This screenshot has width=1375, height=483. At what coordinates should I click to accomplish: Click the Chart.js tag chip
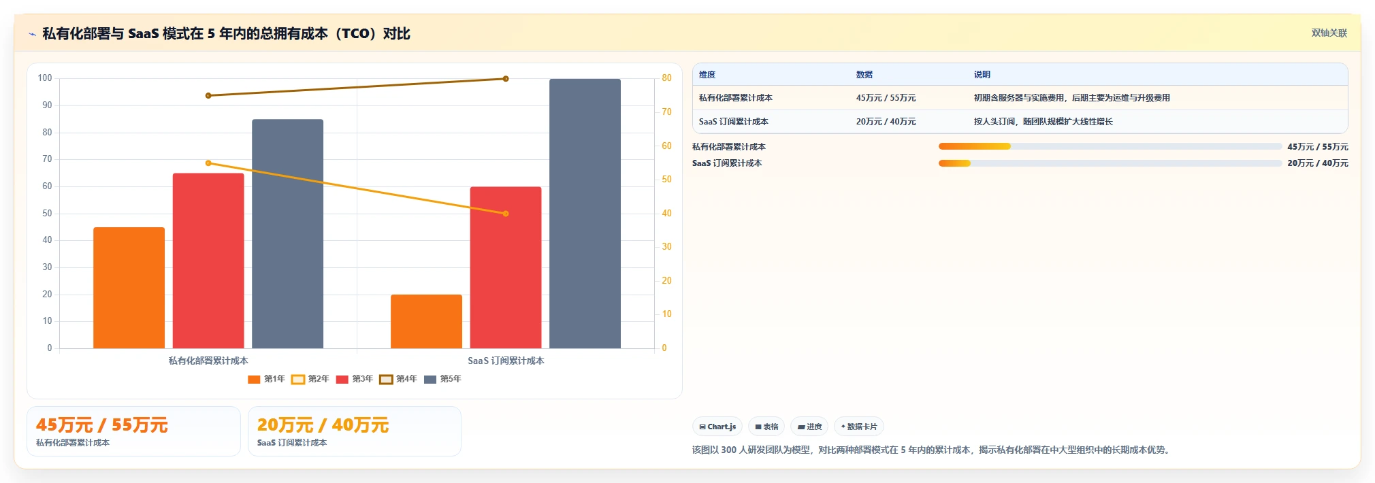(717, 427)
